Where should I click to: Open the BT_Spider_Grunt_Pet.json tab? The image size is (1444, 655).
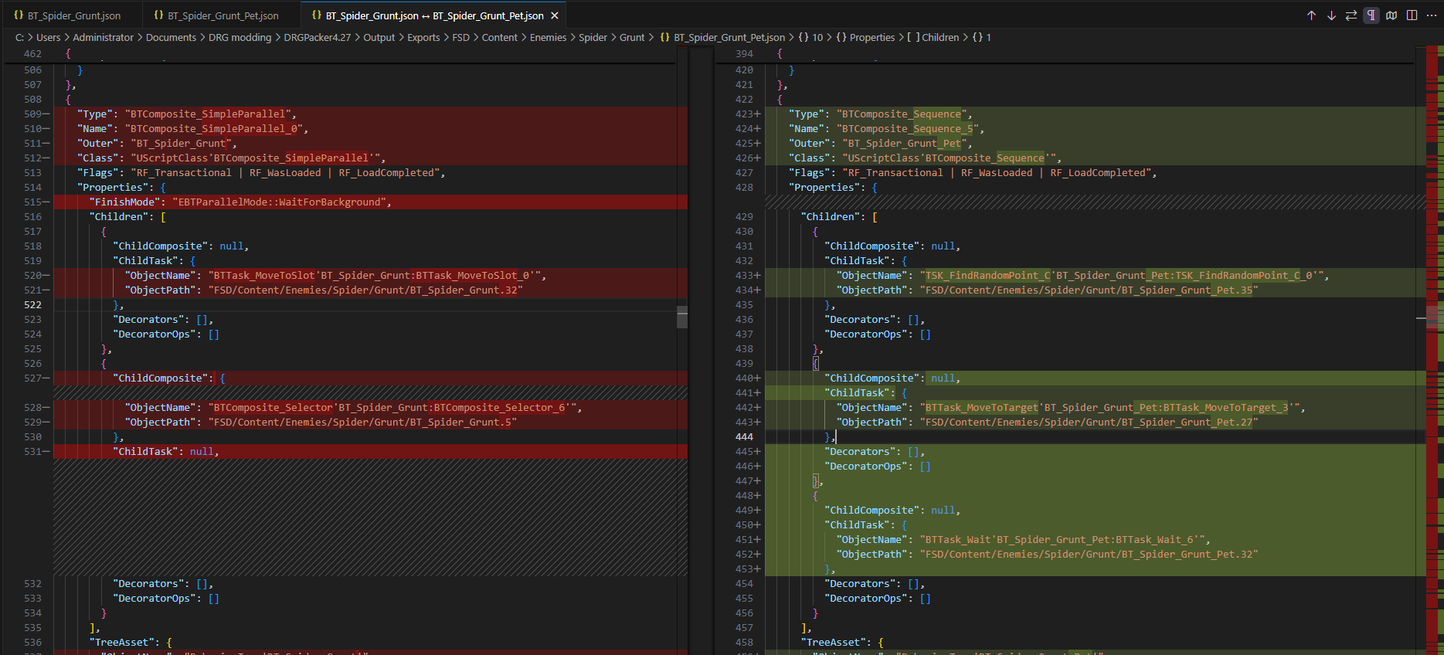pos(223,15)
